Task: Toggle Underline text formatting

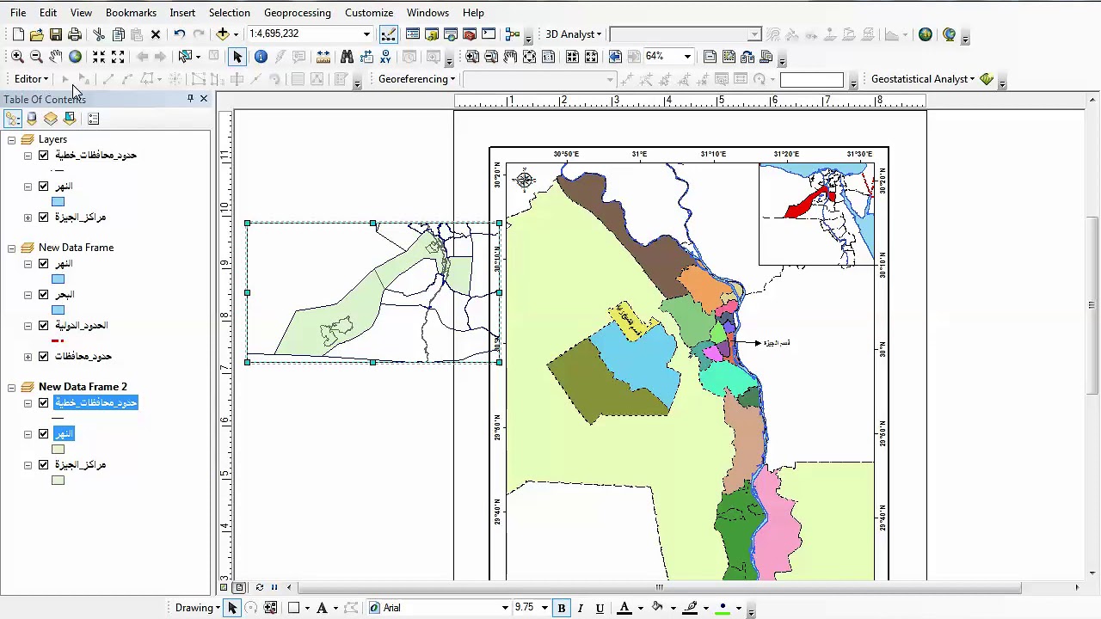Action: click(600, 608)
